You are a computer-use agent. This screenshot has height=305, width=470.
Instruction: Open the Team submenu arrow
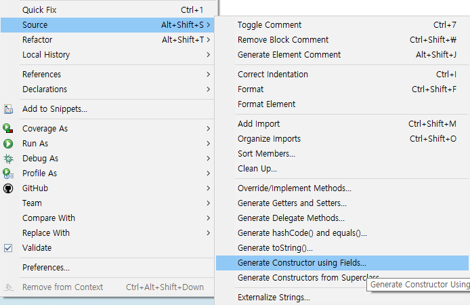coord(209,203)
